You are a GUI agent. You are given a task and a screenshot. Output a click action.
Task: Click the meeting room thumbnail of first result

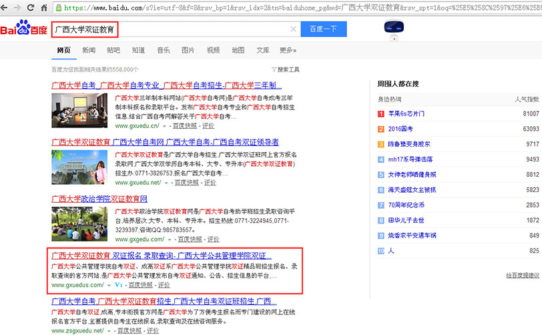(x=79, y=110)
